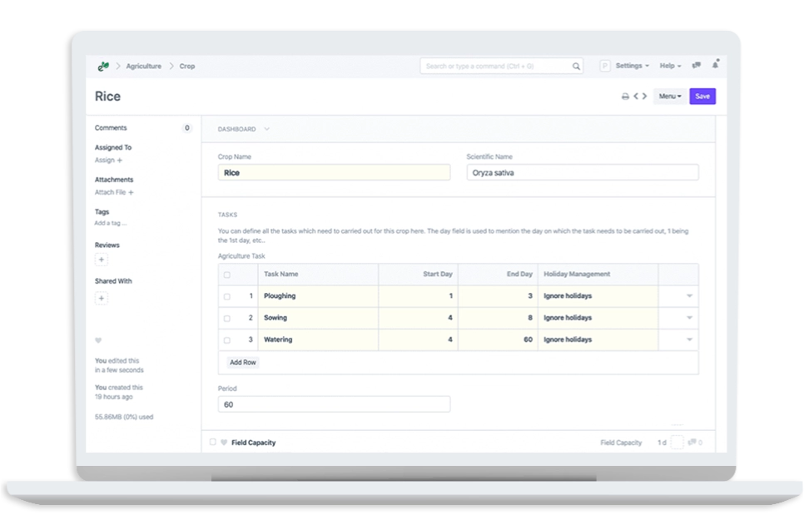
Task: Open the Help dropdown
Action: (670, 66)
